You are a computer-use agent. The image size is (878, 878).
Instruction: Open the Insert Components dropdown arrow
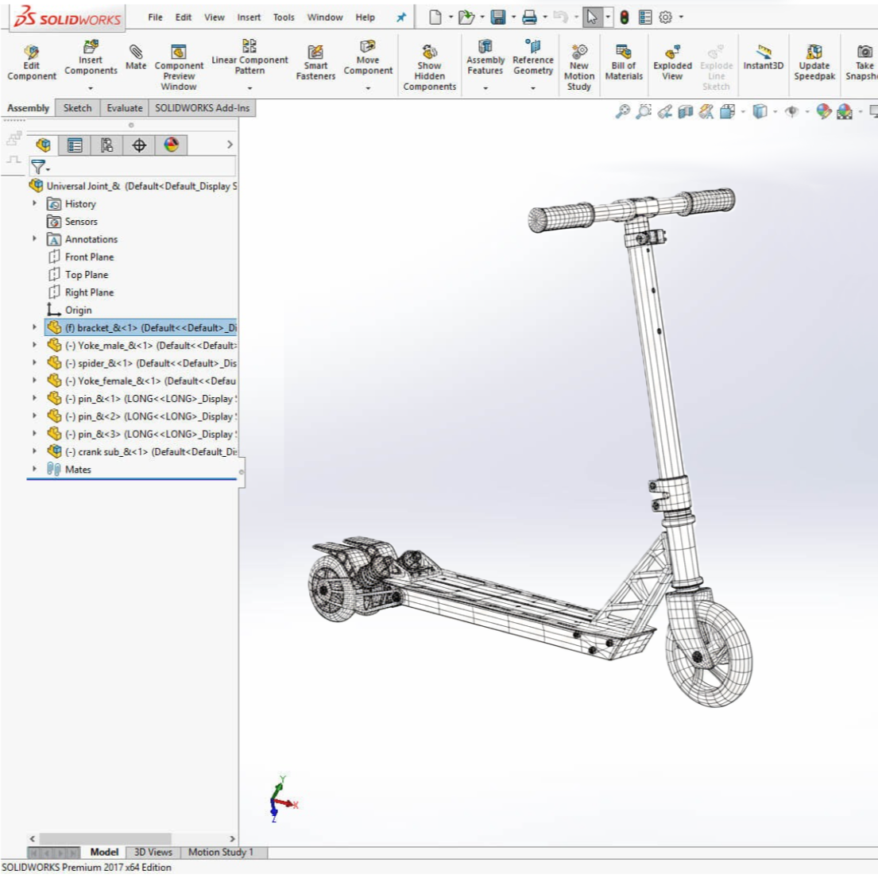tap(91, 88)
